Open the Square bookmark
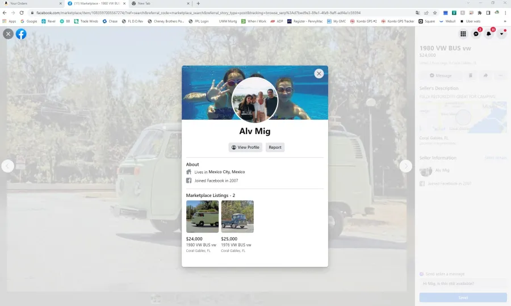The image size is (511, 306). (x=426, y=21)
